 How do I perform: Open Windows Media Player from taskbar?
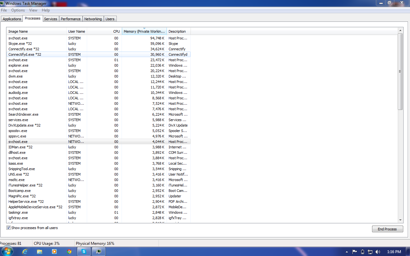[54, 252]
